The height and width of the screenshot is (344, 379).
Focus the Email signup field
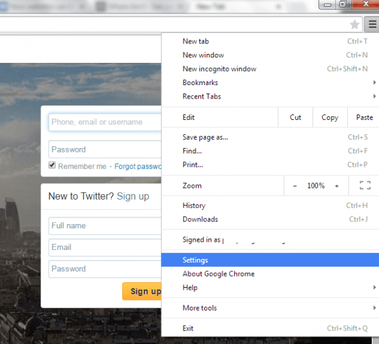(x=105, y=247)
